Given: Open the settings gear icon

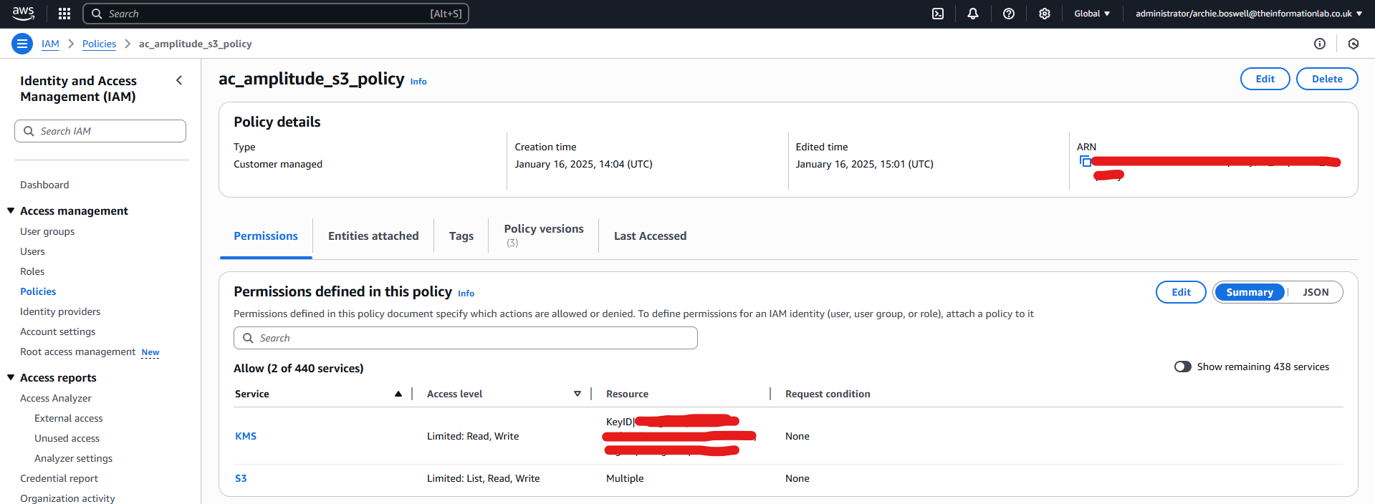Looking at the screenshot, I should click(x=1045, y=14).
